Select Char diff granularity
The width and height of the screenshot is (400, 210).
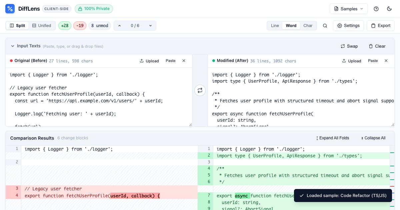(x=308, y=26)
